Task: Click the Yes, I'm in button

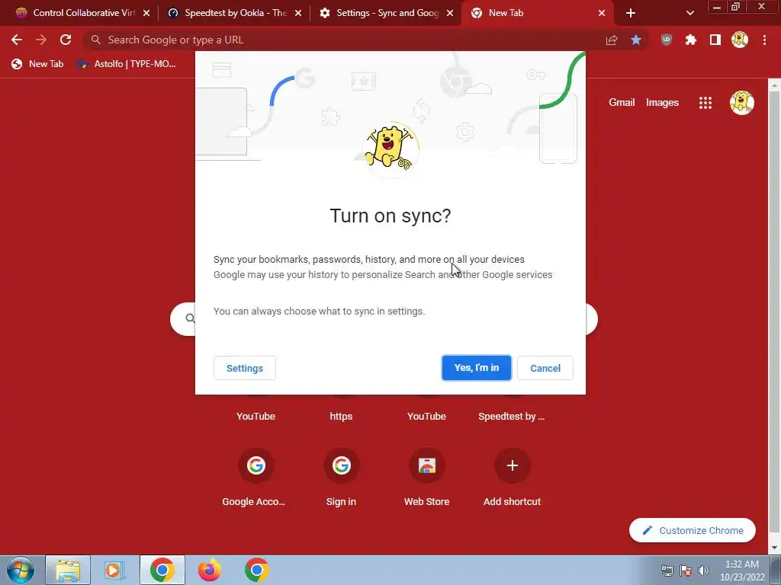Action: [x=476, y=368]
